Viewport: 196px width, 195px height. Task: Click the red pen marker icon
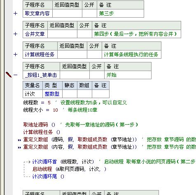click(9, 75)
